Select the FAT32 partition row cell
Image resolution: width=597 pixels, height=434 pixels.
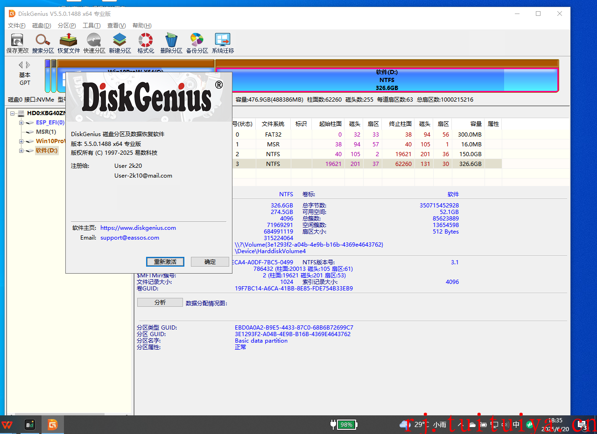[273, 135]
